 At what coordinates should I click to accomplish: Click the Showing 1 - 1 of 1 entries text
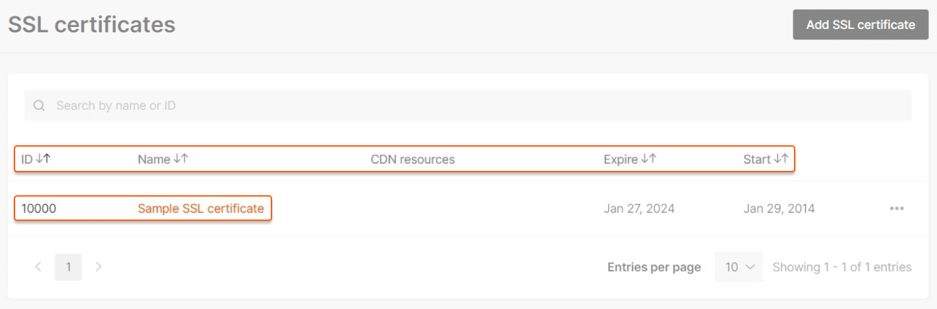click(x=841, y=268)
